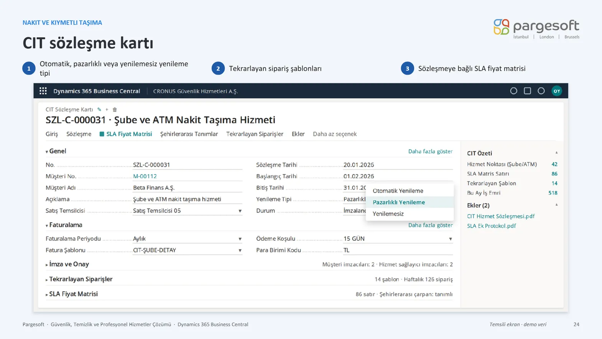Collapse the CIT Özeti panel
The width and height of the screenshot is (602, 339).
pyautogui.click(x=556, y=153)
